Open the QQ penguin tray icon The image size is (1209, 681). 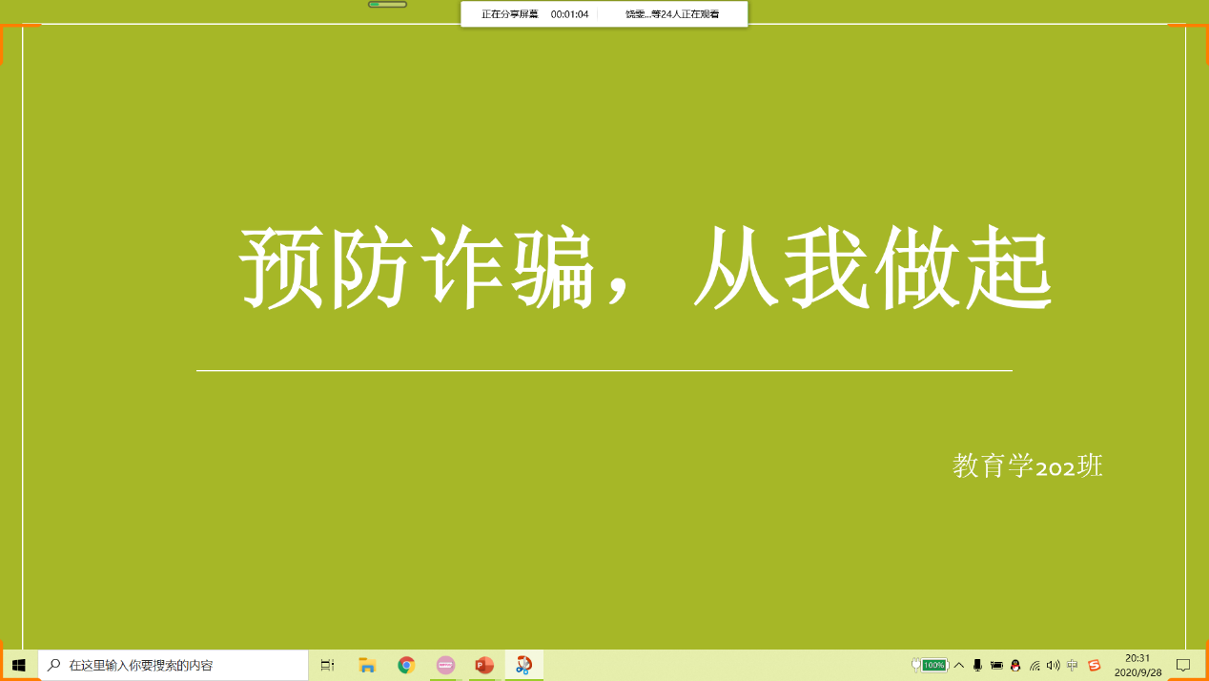point(1015,665)
